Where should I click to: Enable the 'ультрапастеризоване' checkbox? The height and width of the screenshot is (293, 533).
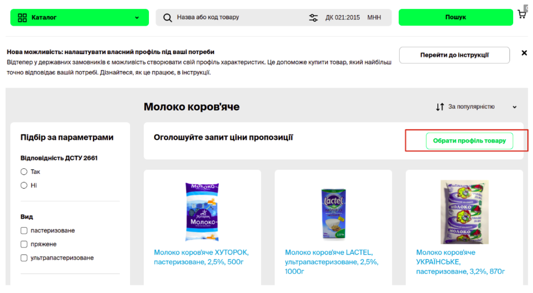tap(24, 258)
